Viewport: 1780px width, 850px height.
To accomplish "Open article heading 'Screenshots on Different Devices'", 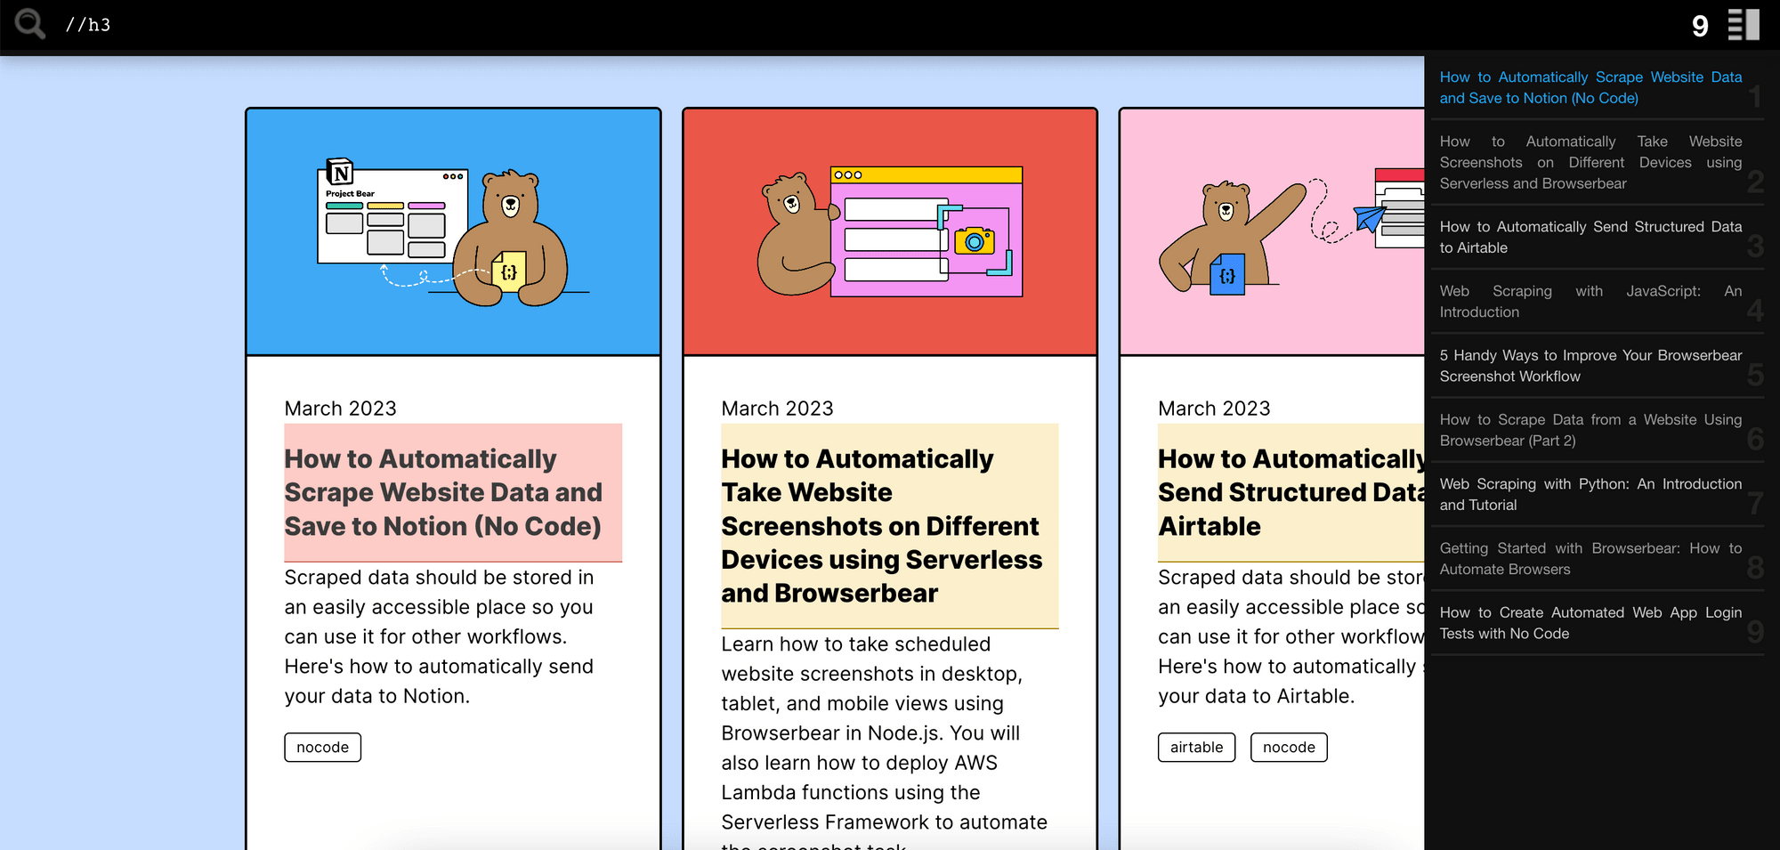I will pyautogui.click(x=890, y=526).
